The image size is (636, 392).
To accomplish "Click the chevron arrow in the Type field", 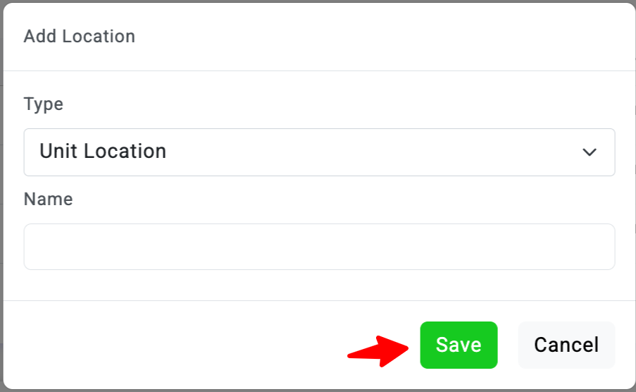I will coord(590,152).
